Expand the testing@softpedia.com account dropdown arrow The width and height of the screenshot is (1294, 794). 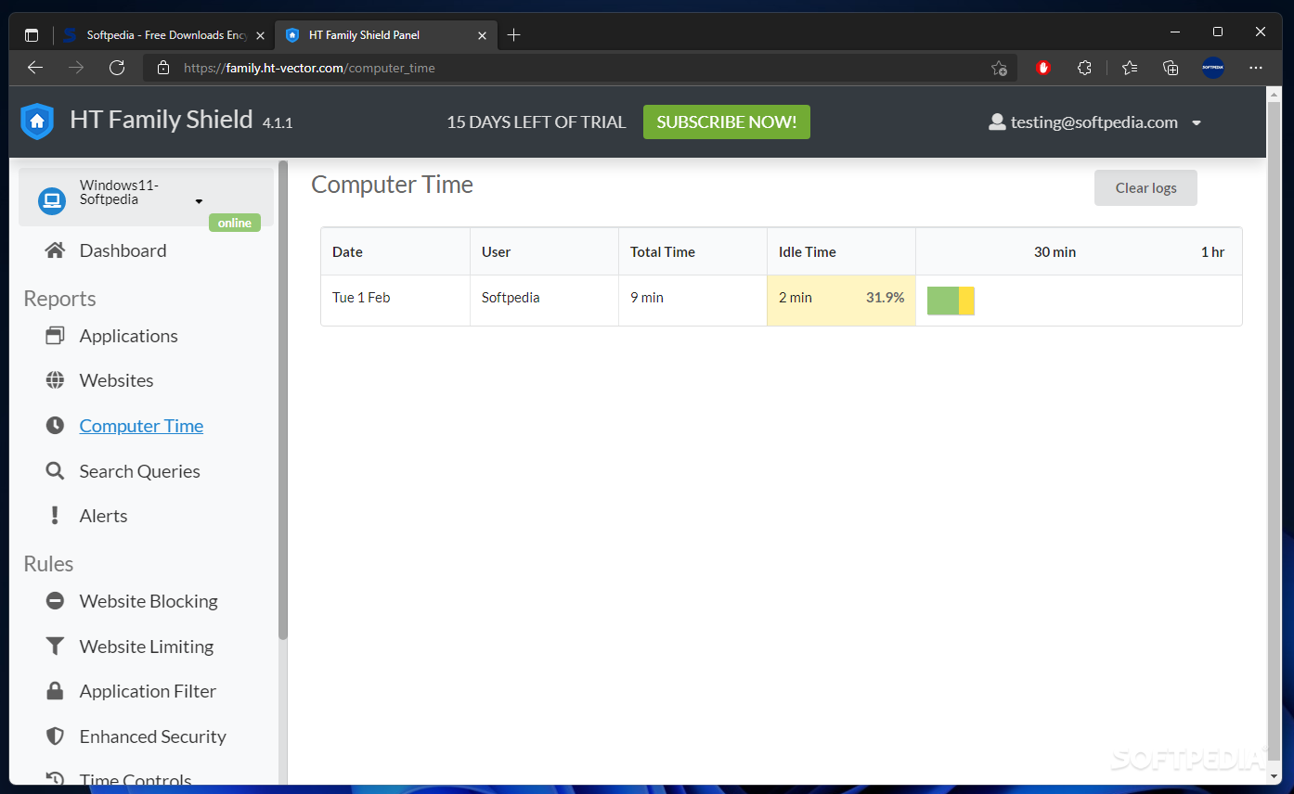[1197, 122]
